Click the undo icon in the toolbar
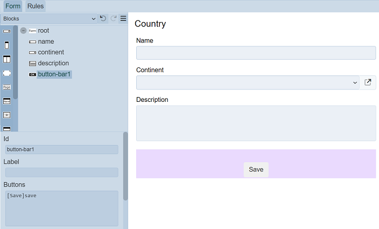 pos(103,18)
